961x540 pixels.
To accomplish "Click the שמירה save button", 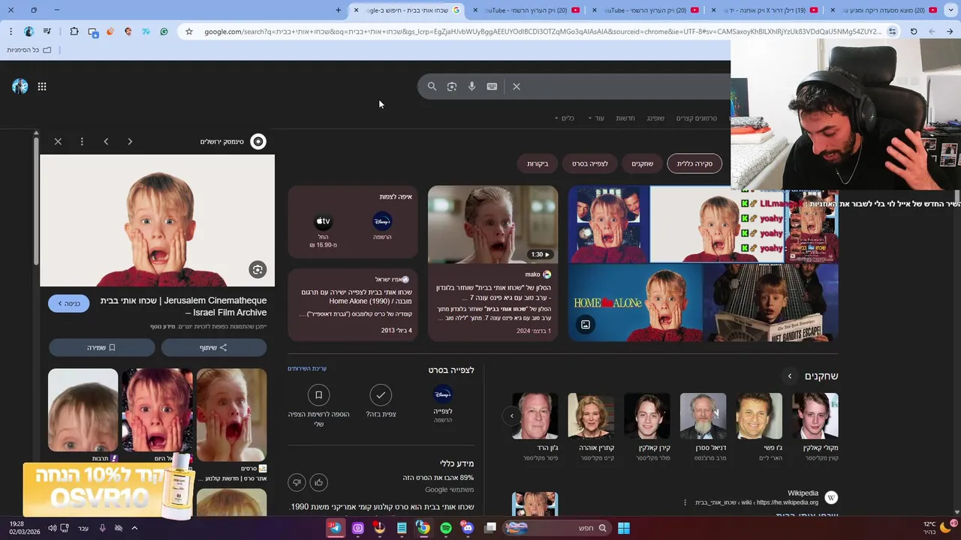I will coord(101,347).
